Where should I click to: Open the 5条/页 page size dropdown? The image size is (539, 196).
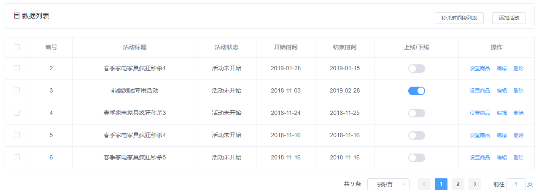point(388,184)
